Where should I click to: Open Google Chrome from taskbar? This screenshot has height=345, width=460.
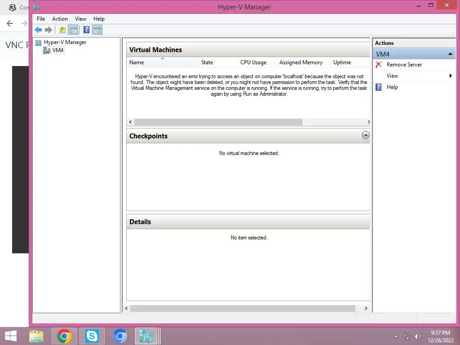64,336
